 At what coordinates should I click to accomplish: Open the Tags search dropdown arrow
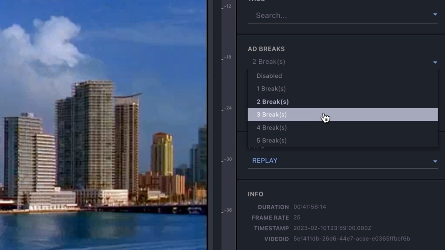point(435,14)
